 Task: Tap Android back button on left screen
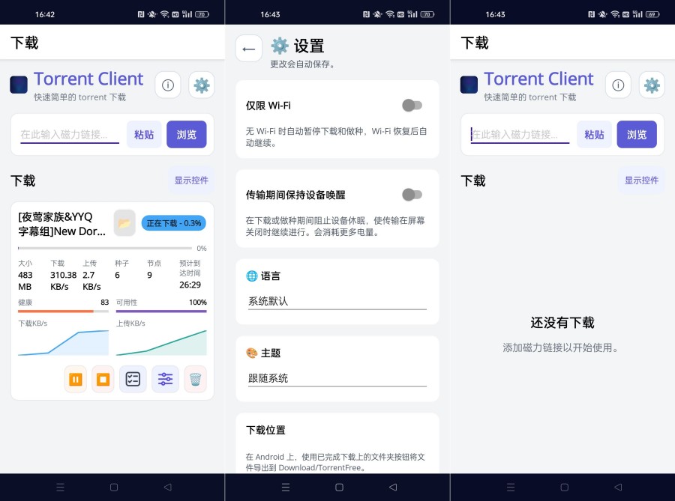pyautogui.click(x=168, y=488)
